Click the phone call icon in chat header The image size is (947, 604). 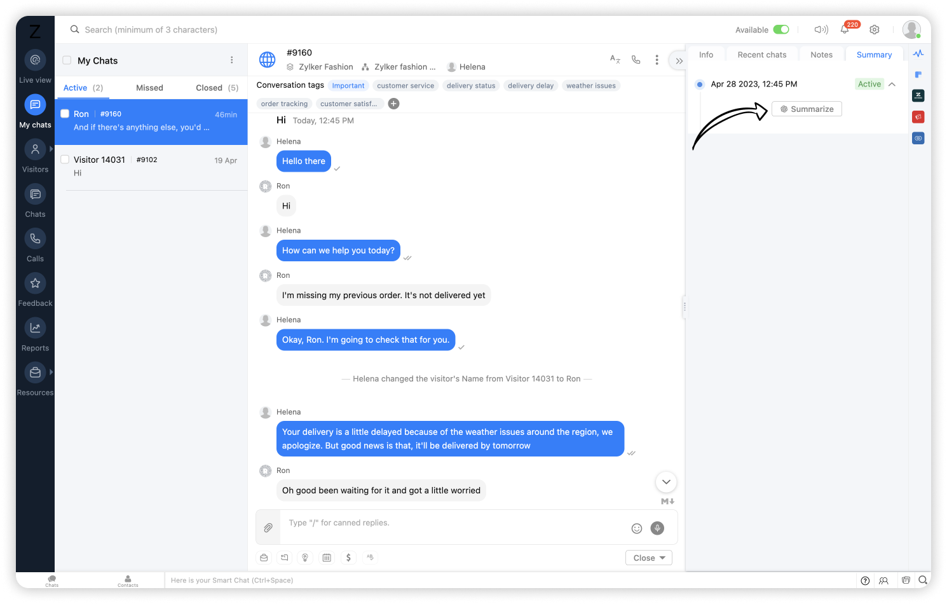(x=636, y=60)
